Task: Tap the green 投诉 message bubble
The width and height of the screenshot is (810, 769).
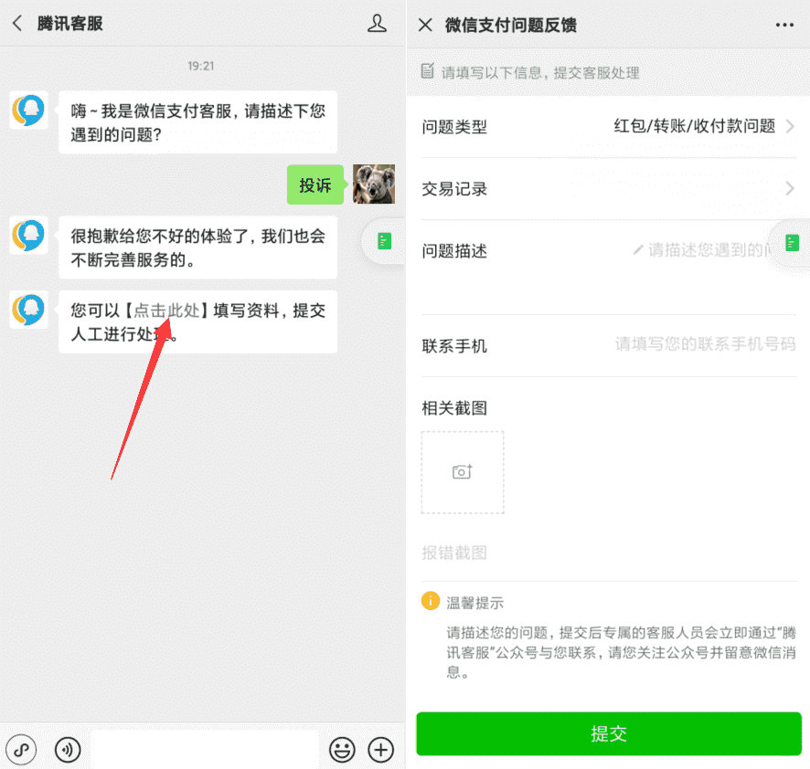Action: [315, 184]
